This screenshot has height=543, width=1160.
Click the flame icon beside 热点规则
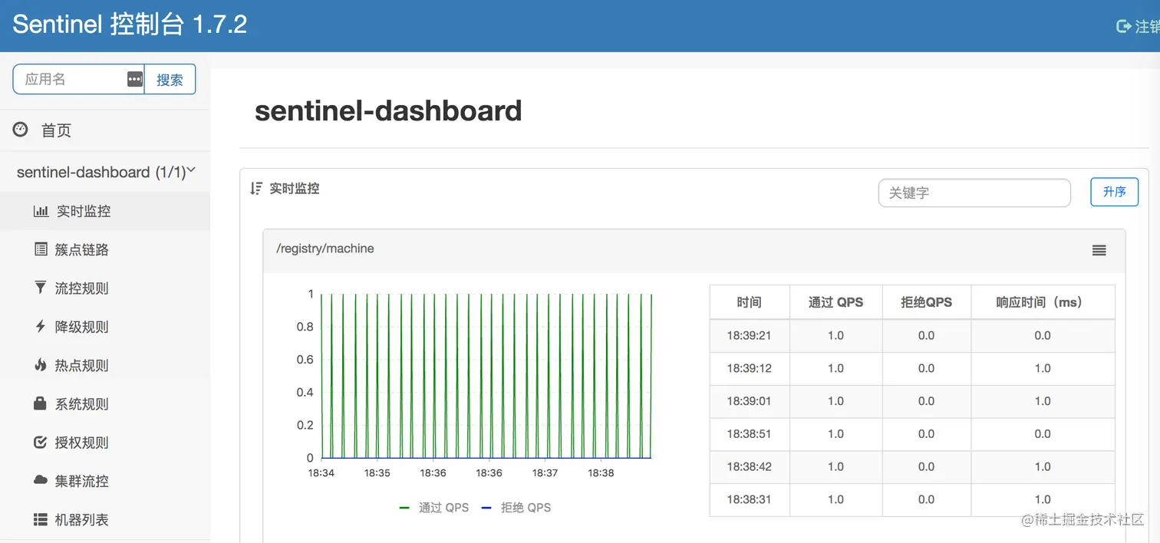pyautogui.click(x=41, y=364)
